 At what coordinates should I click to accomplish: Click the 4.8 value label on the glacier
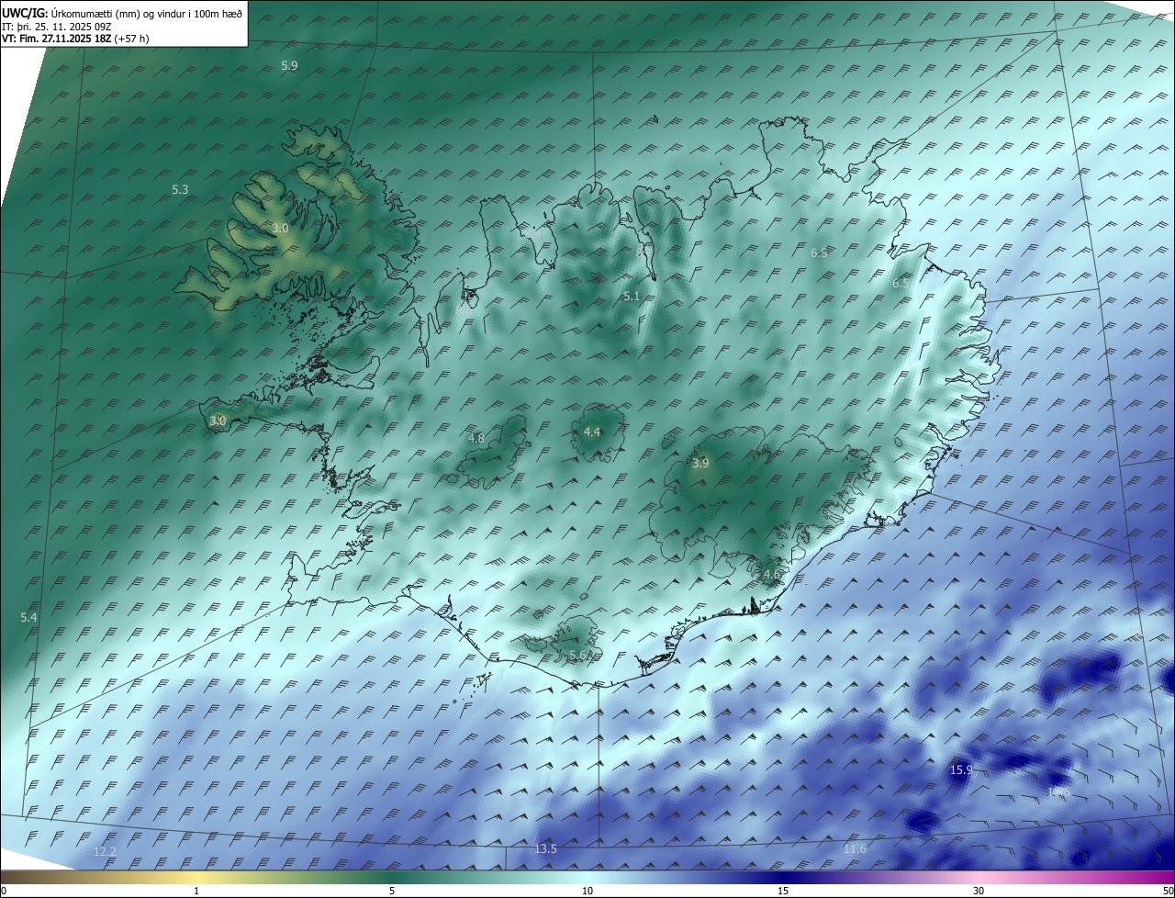pyautogui.click(x=476, y=439)
